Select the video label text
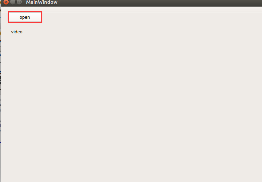This screenshot has height=182, width=262. (17, 32)
